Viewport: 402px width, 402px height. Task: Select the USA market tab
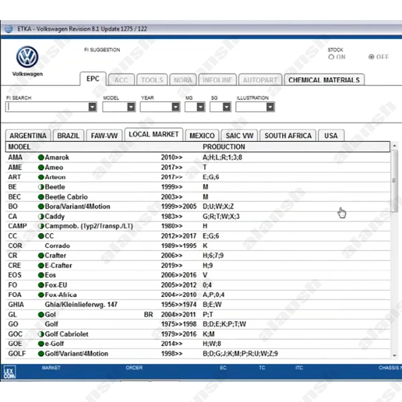[x=331, y=136]
